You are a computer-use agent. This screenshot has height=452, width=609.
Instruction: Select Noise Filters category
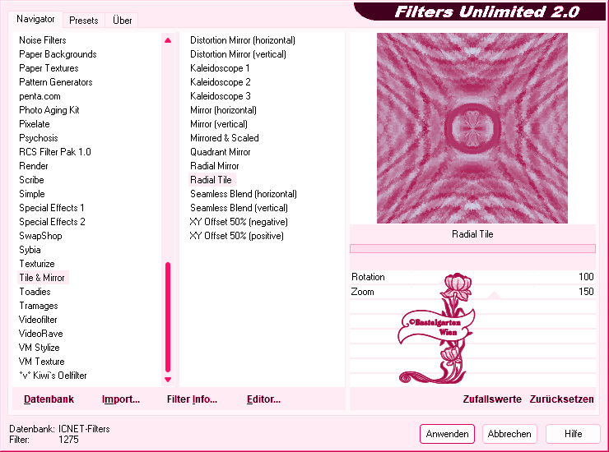pyautogui.click(x=42, y=40)
